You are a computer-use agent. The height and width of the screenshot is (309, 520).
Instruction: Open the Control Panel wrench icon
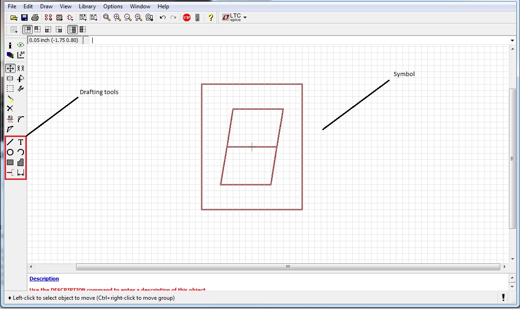20,89
